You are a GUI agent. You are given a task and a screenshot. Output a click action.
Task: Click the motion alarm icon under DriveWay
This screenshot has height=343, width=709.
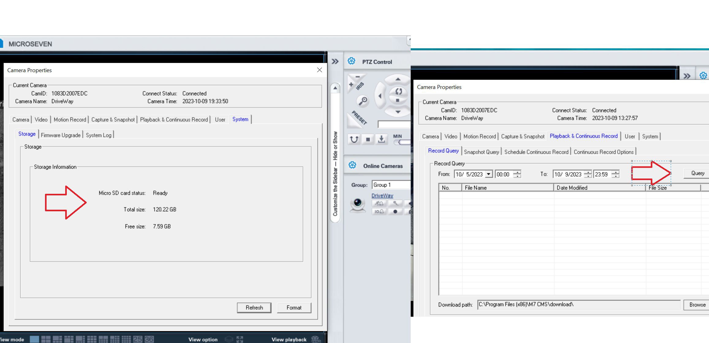[379, 203]
